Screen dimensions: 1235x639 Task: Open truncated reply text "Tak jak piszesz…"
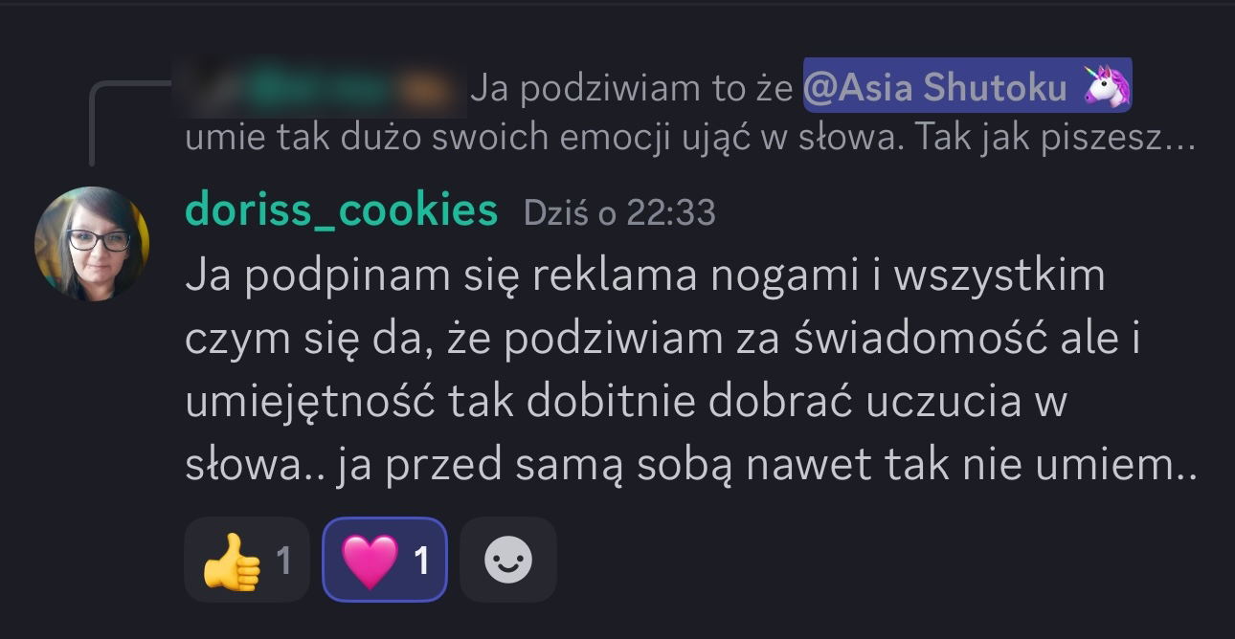tap(1055, 139)
